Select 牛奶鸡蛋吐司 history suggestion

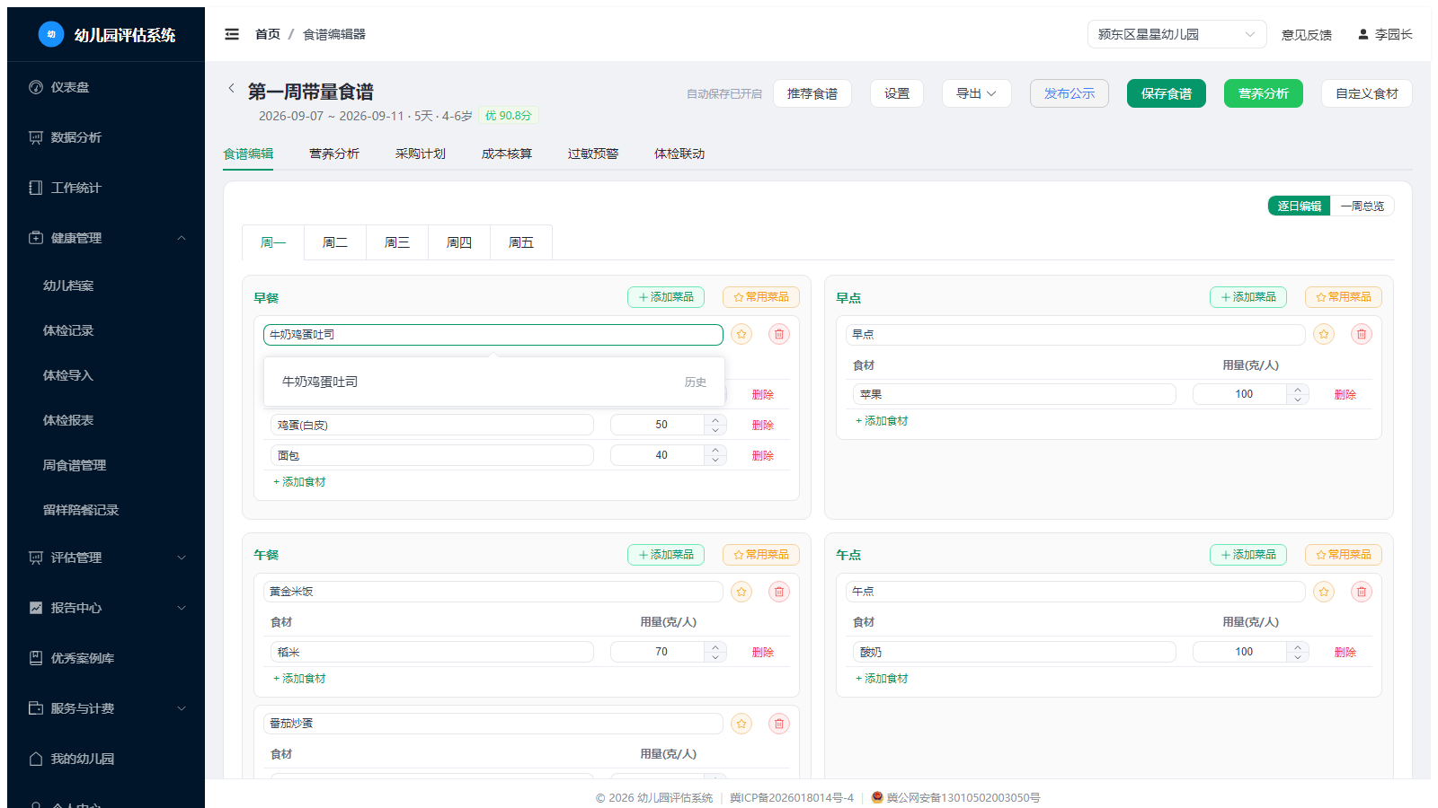[x=493, y=382]
